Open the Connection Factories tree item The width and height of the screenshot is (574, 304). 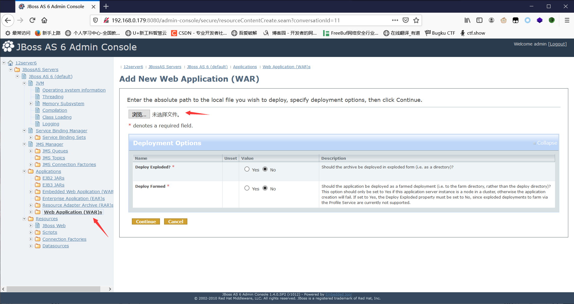pyautogui.click(x=64, y=239)
